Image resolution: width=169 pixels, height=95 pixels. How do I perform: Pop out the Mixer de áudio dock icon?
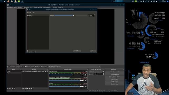87,69
